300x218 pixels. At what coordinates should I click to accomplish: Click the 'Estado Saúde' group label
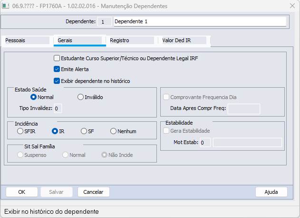click(x=30, y=90)
